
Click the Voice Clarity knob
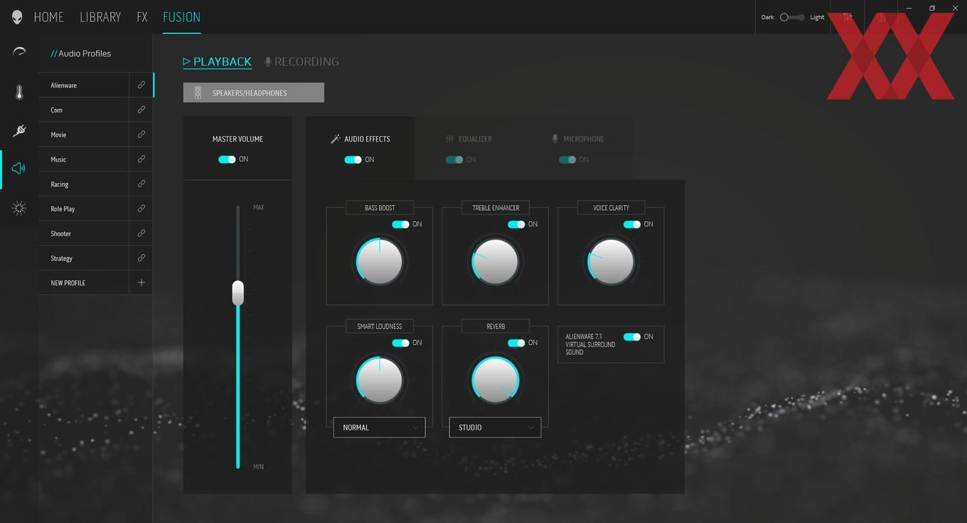pyautogui.click(x=611, y=261)
